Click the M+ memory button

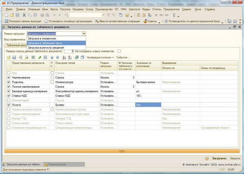(162, 15)
